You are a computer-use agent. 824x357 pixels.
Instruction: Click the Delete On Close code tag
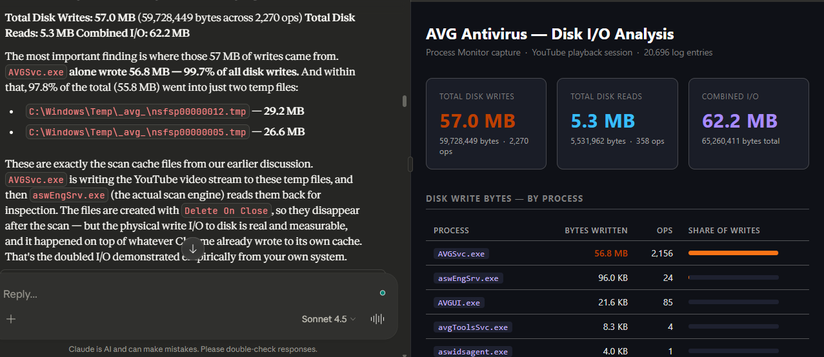pyautogui.click(x=226, y=211)
